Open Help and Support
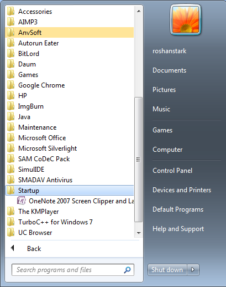 [178, 229]
